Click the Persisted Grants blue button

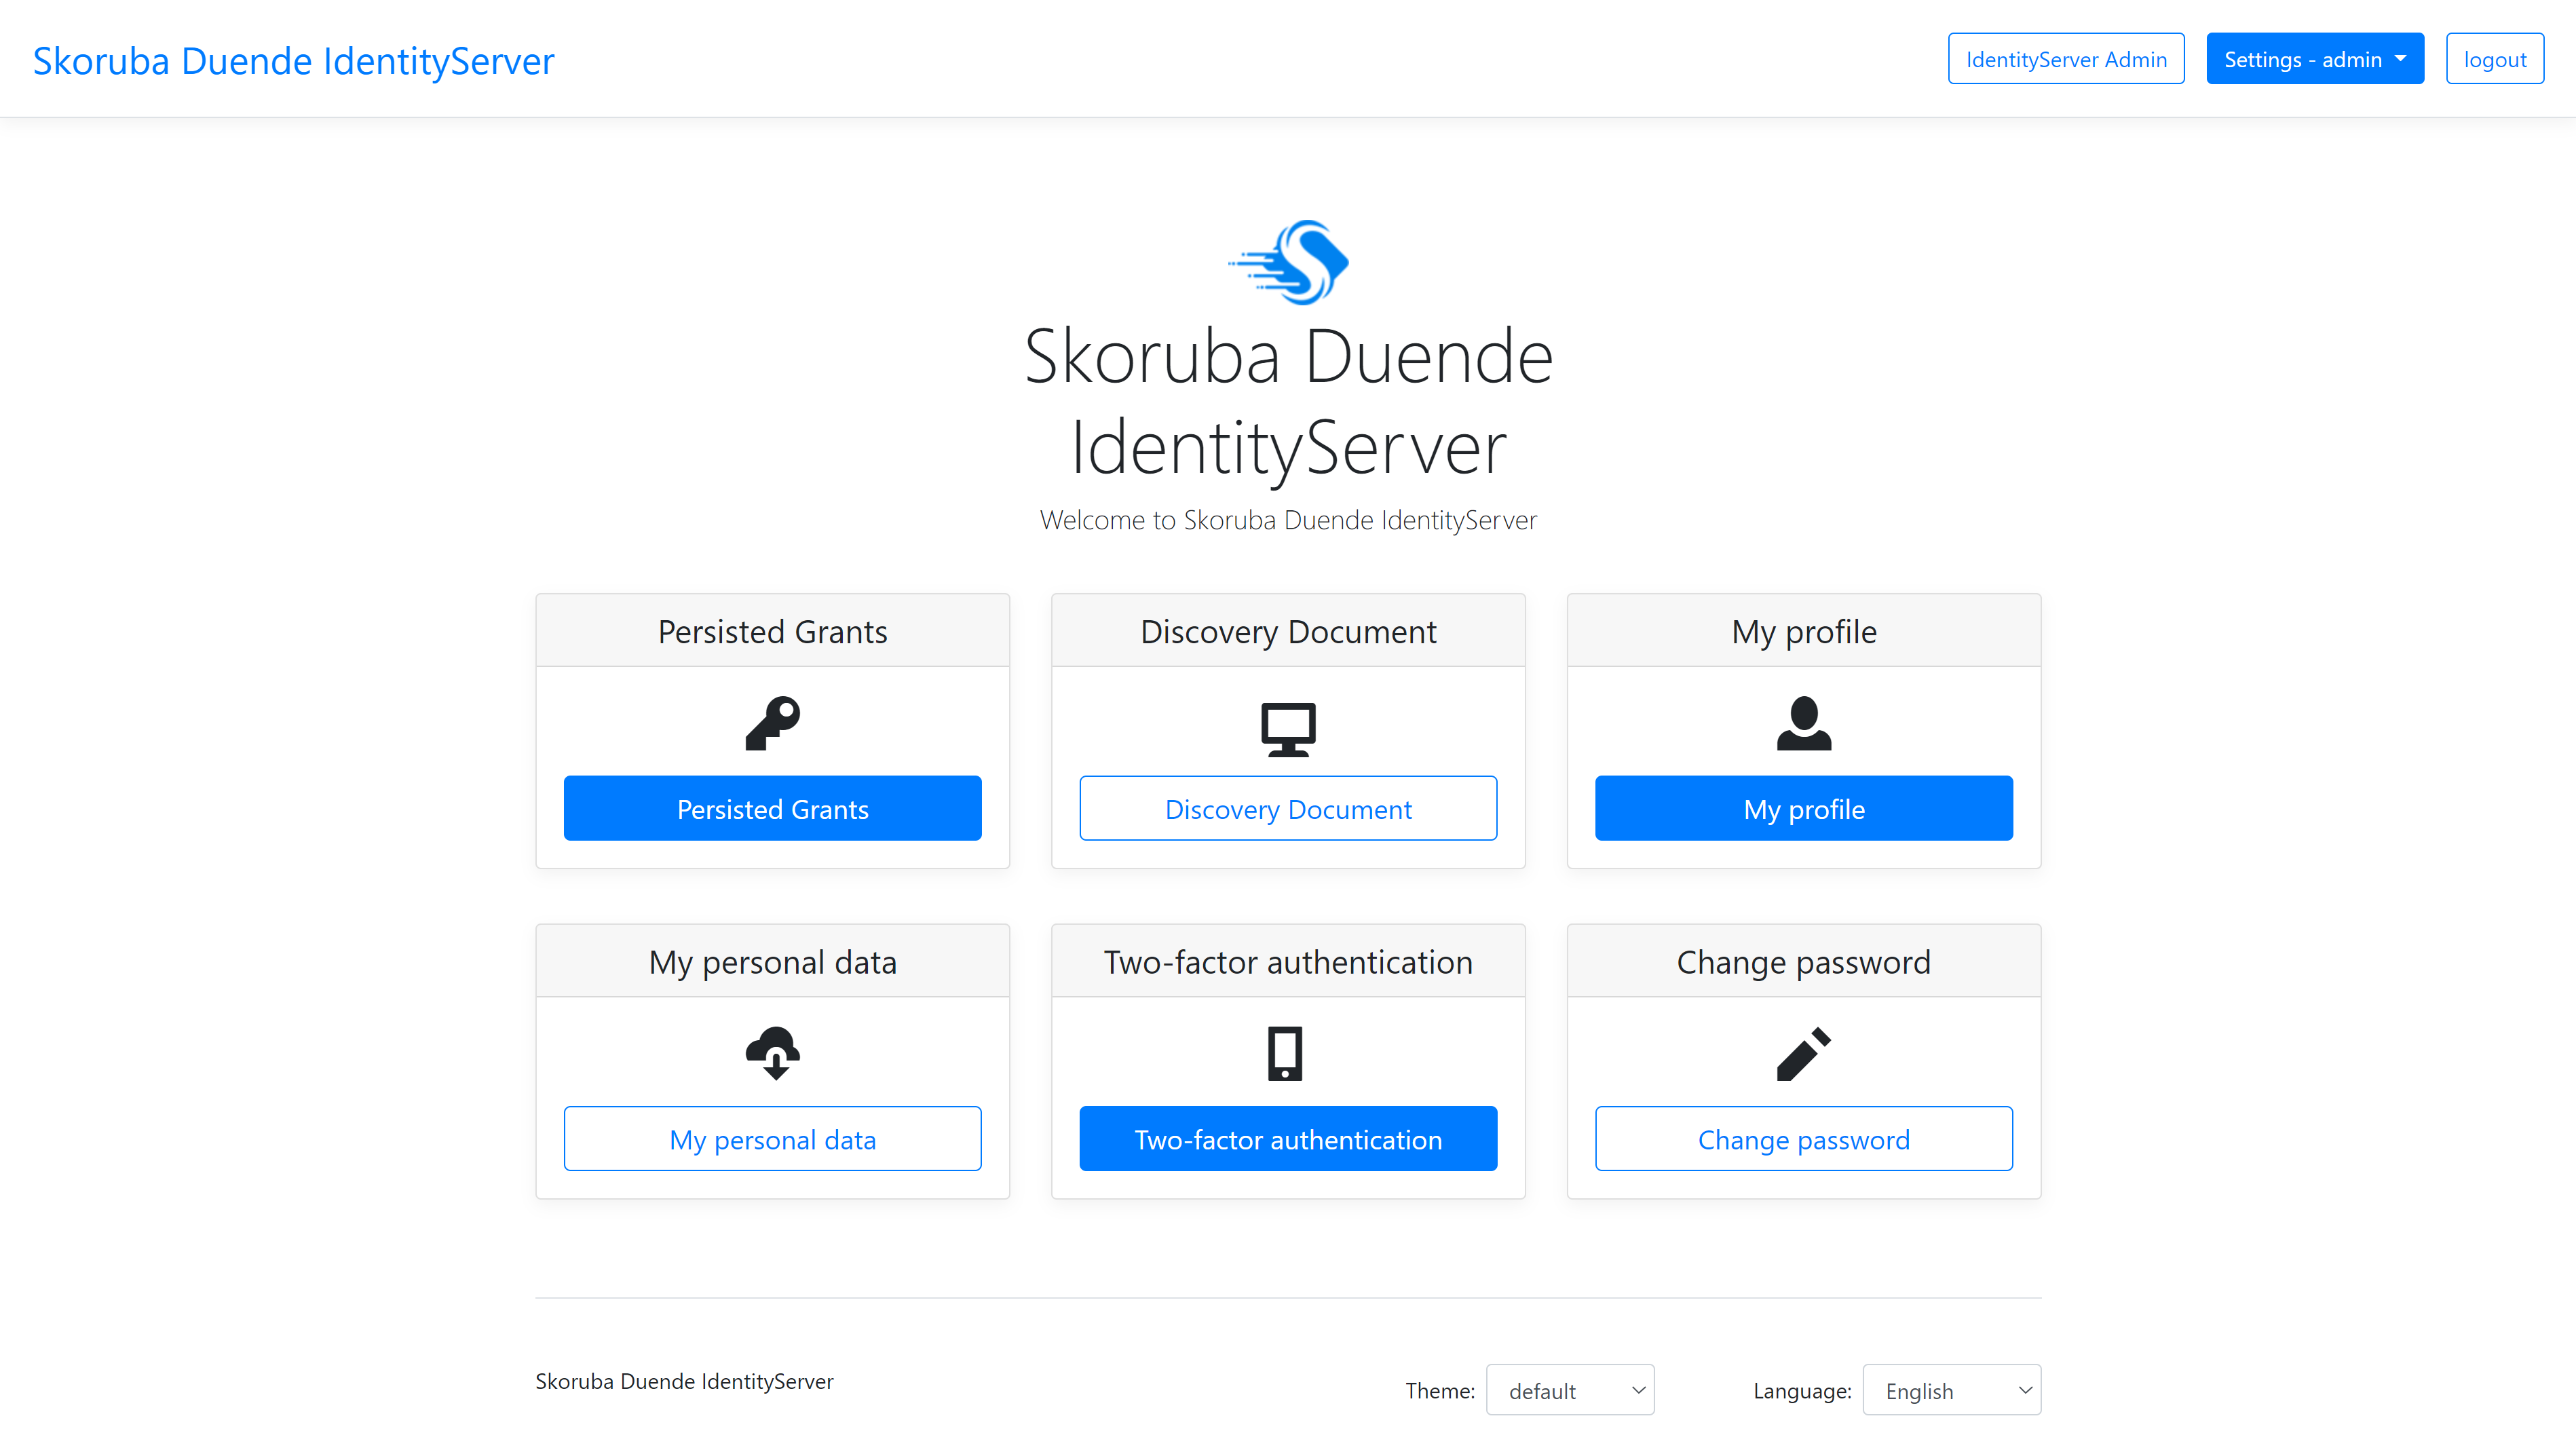pyautogui.click(x=772, y=809)
